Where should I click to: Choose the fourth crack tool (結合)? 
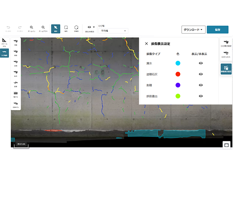coord(16,73)
